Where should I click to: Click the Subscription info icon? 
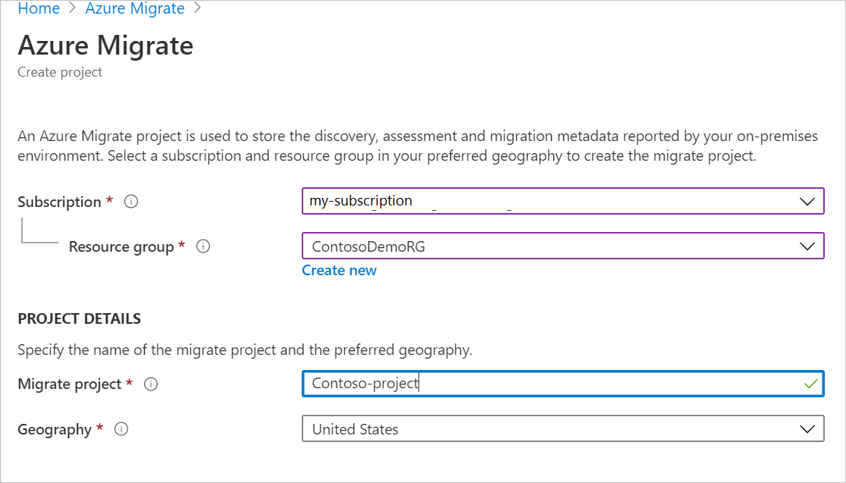(x=130, y=202)
